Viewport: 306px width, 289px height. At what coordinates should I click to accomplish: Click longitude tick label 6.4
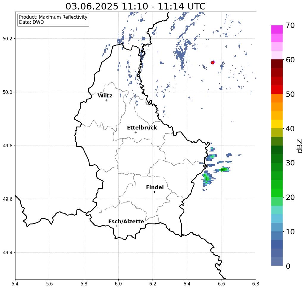[187, 284]
